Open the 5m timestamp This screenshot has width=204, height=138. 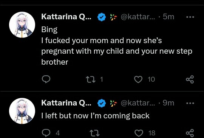coord(168,17)
